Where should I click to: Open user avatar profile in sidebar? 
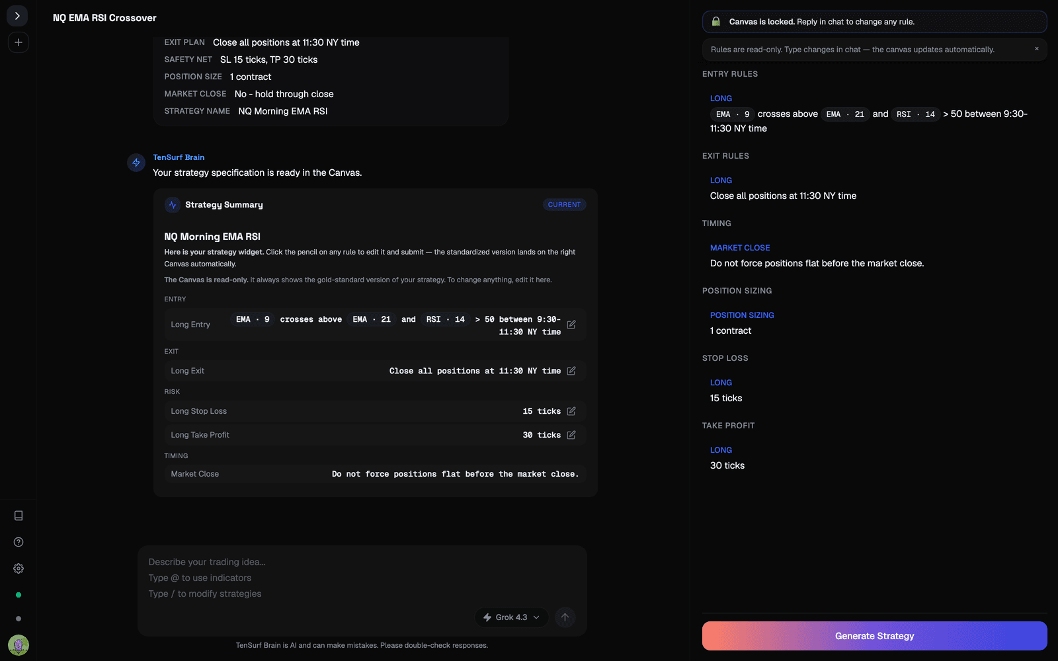(x=19, y=644)
